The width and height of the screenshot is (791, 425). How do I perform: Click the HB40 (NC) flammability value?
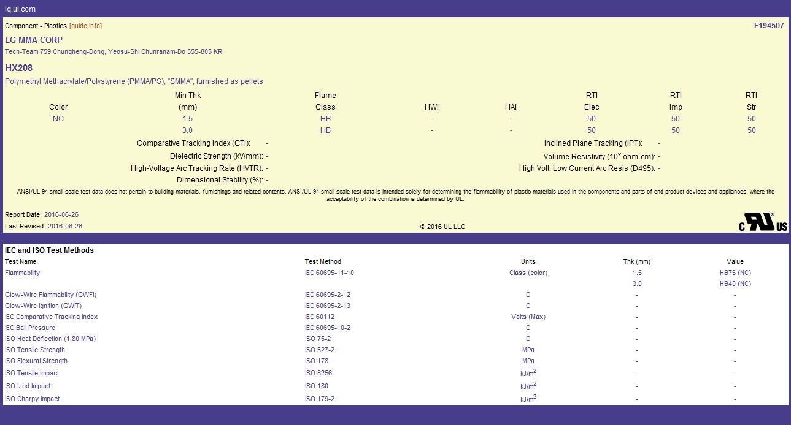pyautogui.click(x=735, y=284)
